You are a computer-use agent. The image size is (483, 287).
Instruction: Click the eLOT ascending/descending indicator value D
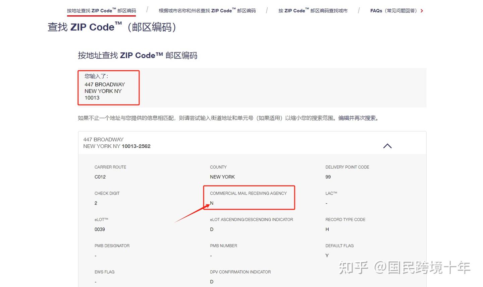click(212, 229)
